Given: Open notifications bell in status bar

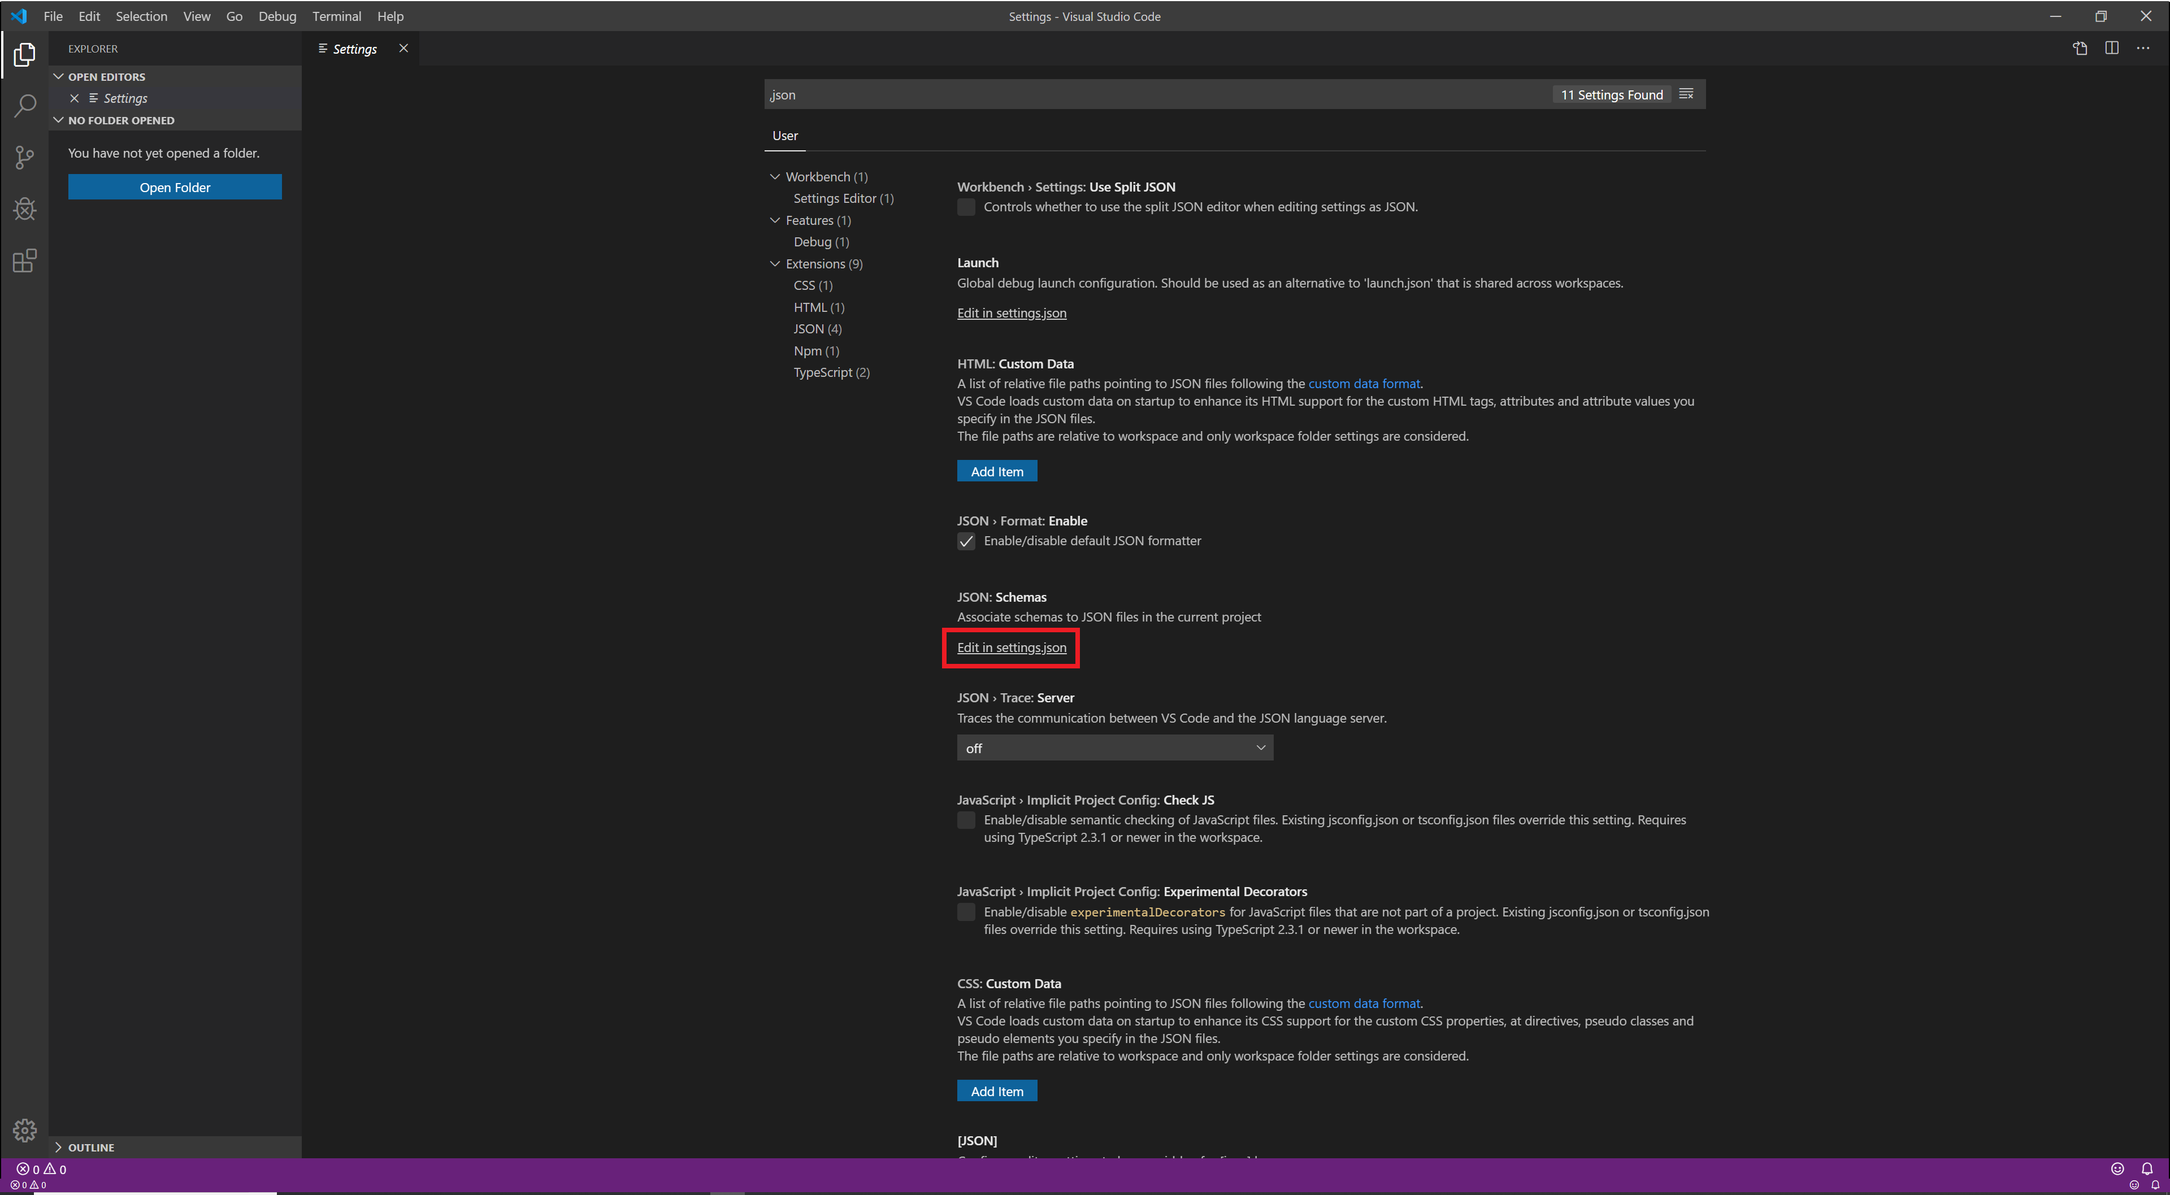Looking at the screenshot, I should [x=2146, y=1168].
